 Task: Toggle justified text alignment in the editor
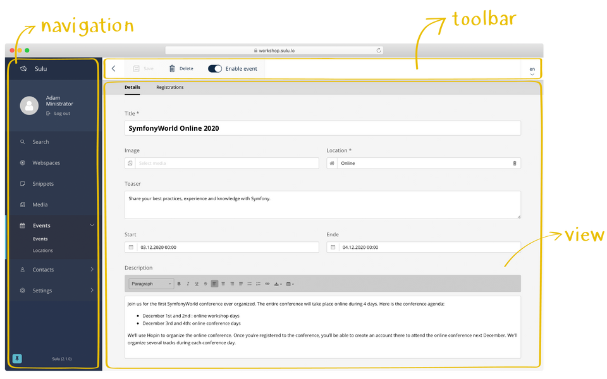coord(240,283)
